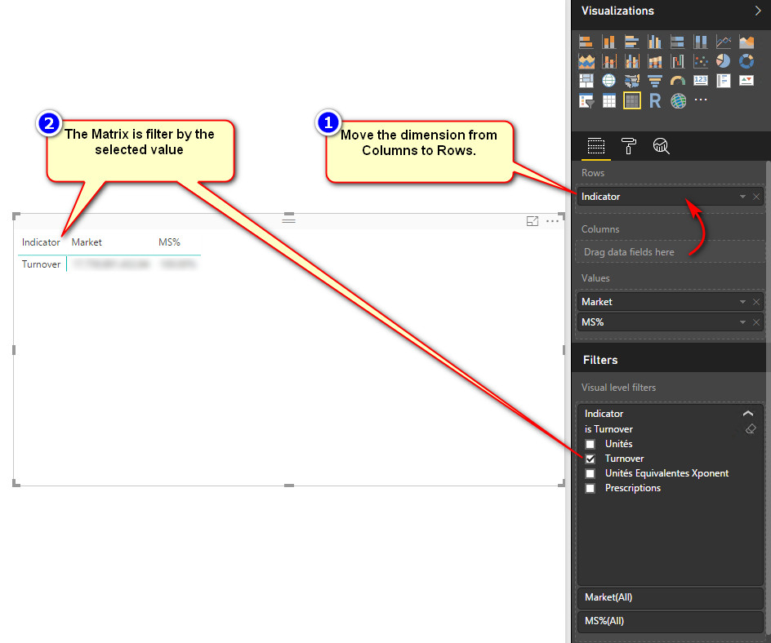Select the Clustered bar chart visualization
This screenshot has height=643, width=771.
[x=632, y=42]
